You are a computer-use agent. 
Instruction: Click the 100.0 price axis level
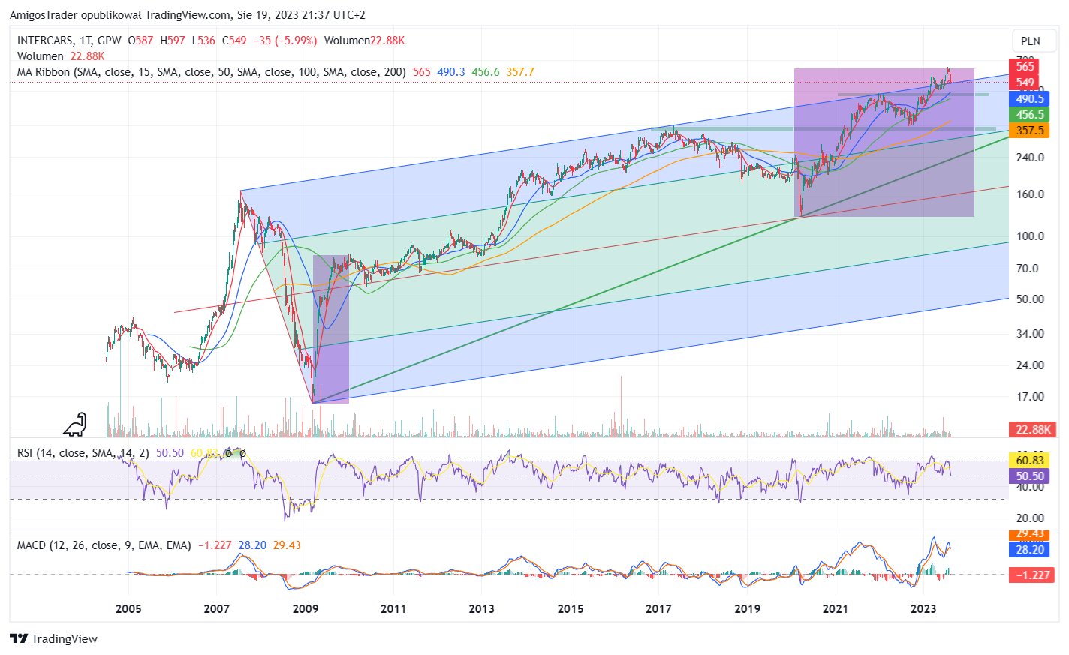point(1030,236)
